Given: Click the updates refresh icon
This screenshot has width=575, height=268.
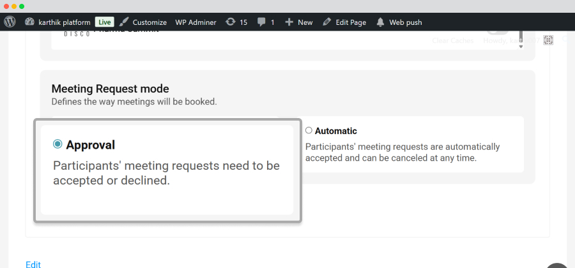Looking at the screenshot, I should [230, 22].
